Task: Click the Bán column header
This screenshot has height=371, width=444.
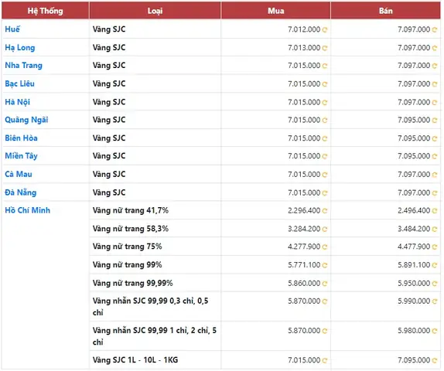Action: pyautogui.click(x=386, y=11)
